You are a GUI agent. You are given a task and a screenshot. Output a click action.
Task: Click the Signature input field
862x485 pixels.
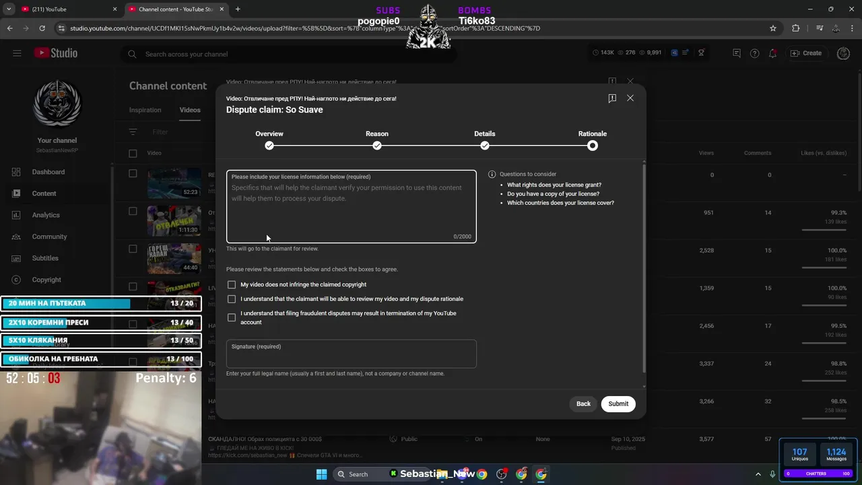351,354
